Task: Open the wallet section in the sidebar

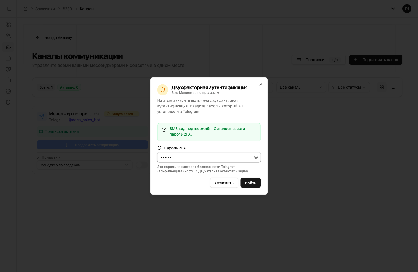Action: (x=8, y=58)
